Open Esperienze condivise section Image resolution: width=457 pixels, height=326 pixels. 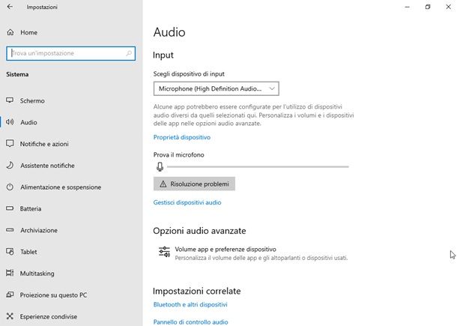point(71,316)
